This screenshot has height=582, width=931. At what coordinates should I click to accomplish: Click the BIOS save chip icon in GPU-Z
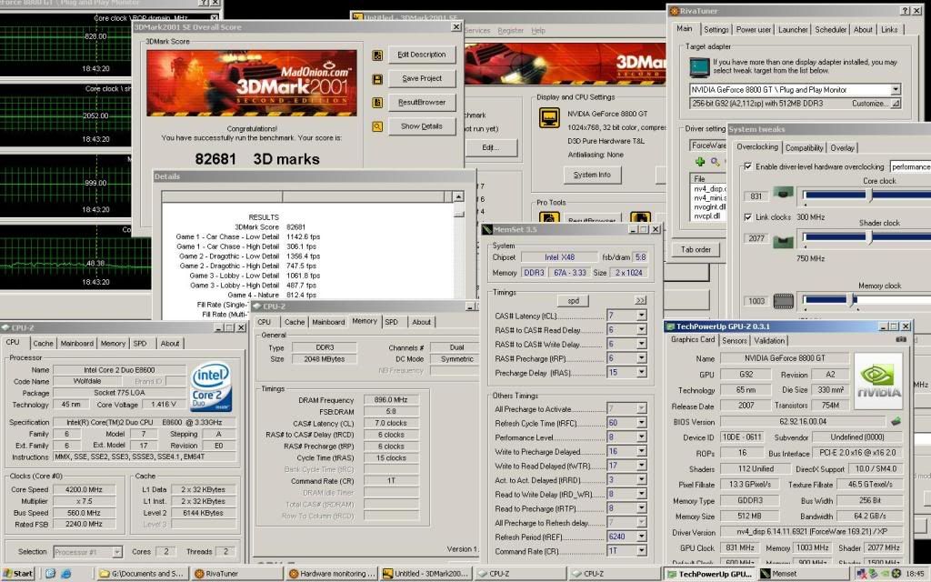pos(895,421)
